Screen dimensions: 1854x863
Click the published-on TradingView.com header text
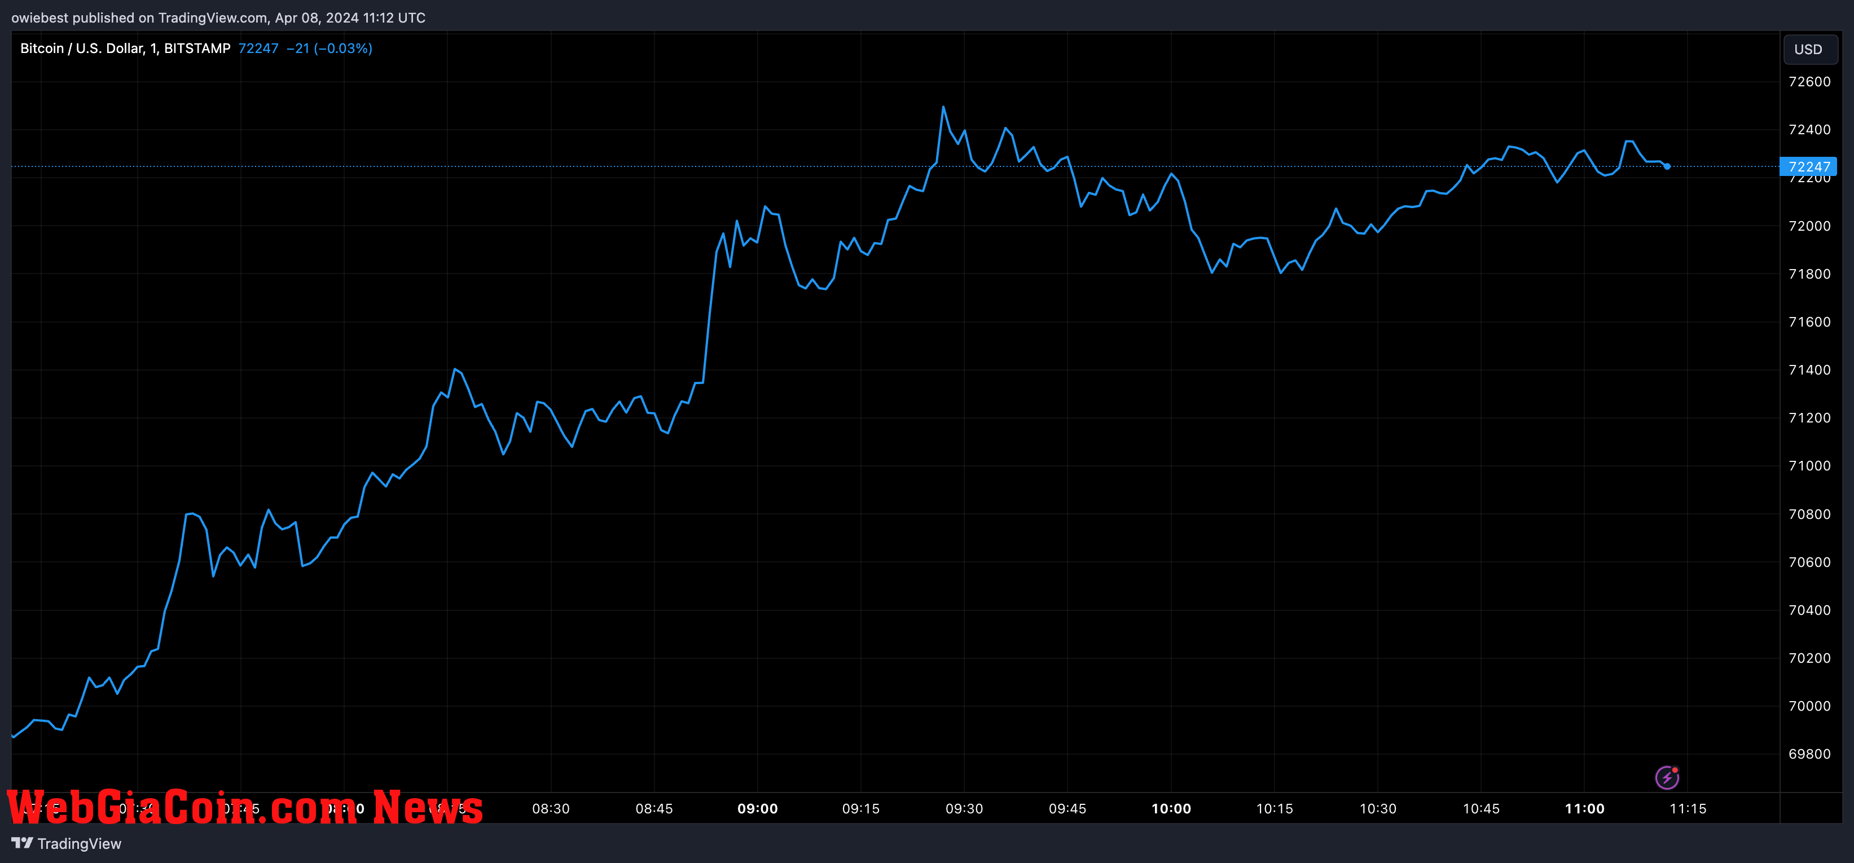pyautogui.click(x=218, y=17)
